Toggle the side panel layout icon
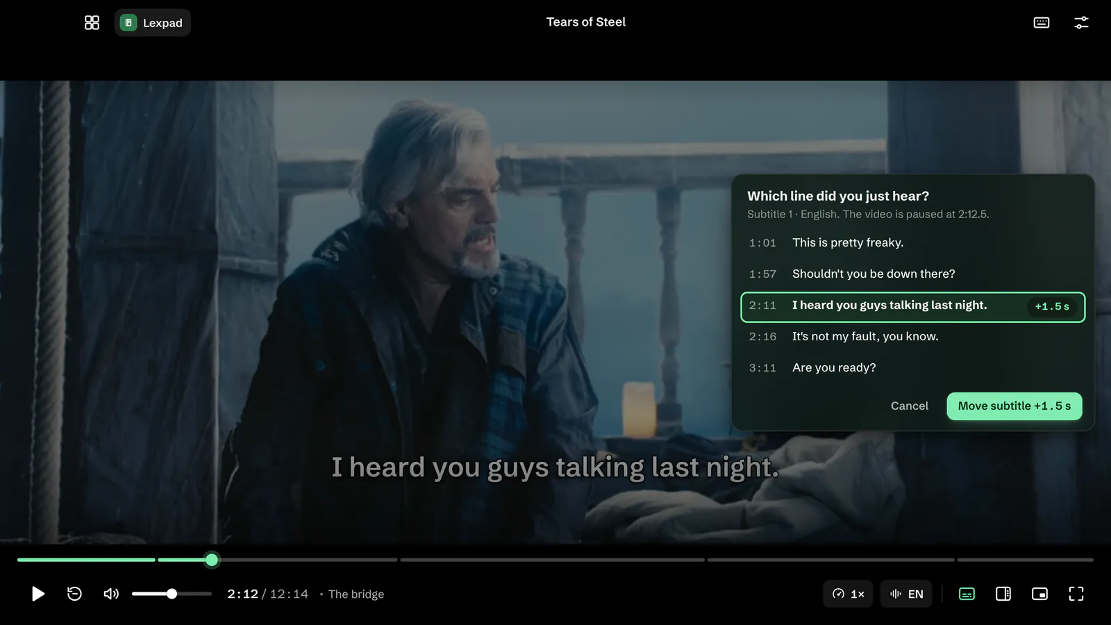 tap(1003, 594)
